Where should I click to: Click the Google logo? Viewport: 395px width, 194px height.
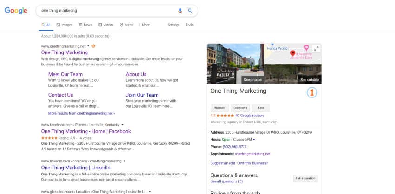(16, 11)
